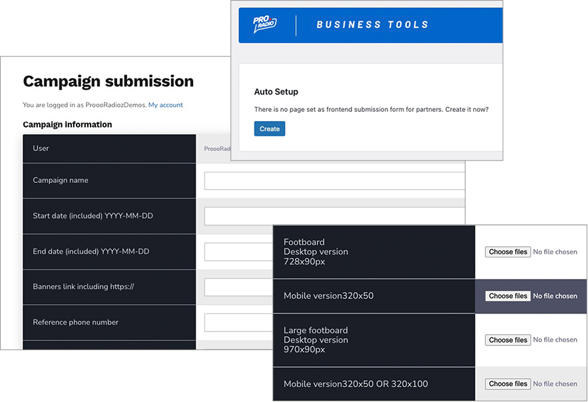
Task: Click the Campaign submission heading
Action: point(108,81)
